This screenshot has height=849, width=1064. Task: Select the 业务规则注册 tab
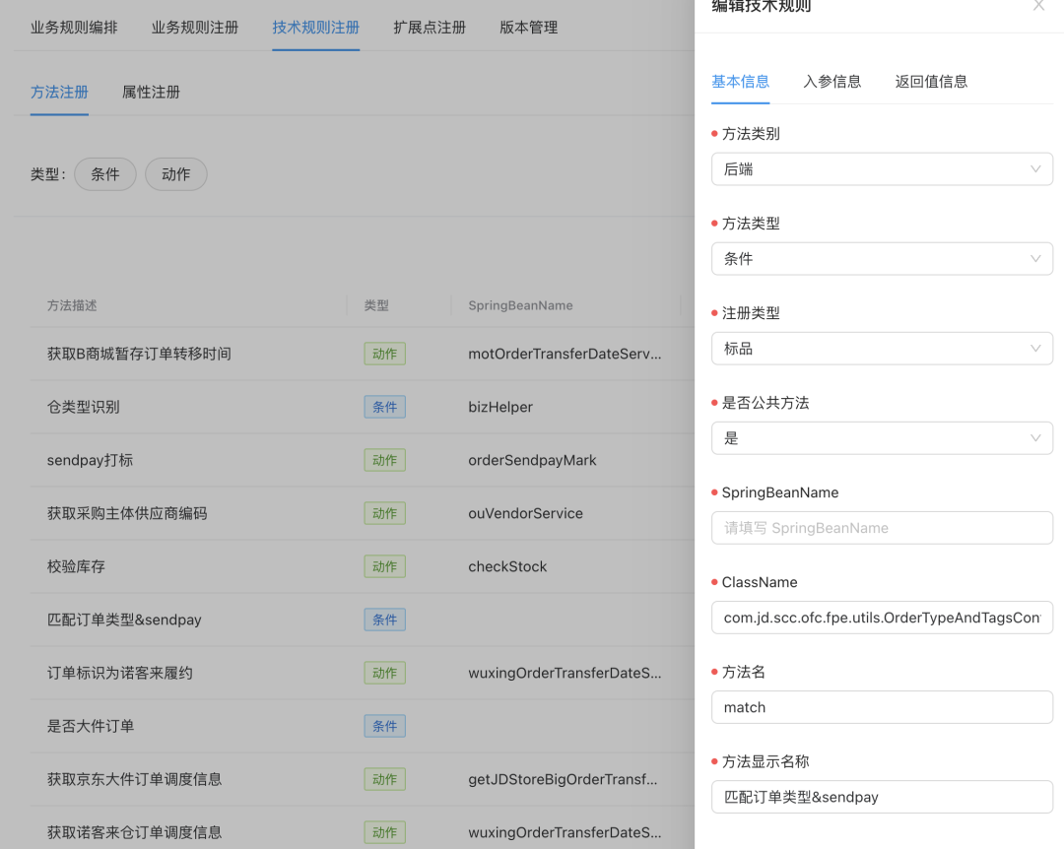194,28
